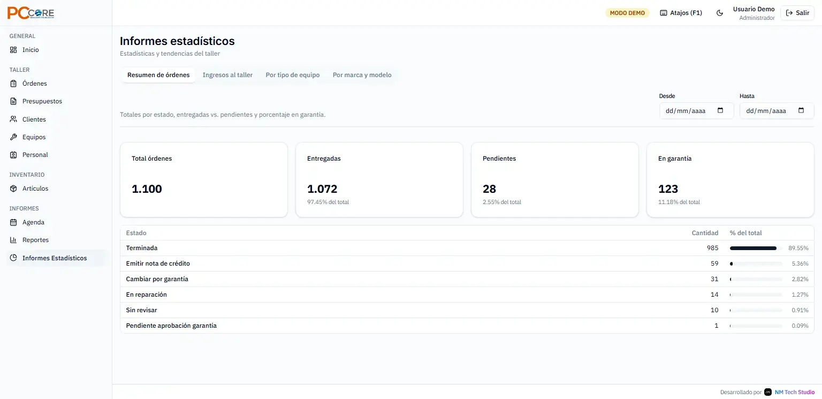Image resolution: width=822 pixels, height=399 pixels.
Task: Open keyboard shortcuts via Atajos (F1)
Action: pyautogui.click(x=681, y=13)
